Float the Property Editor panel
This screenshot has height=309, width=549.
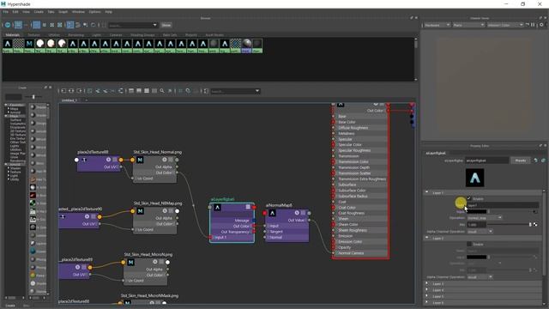tap(540, 145)
